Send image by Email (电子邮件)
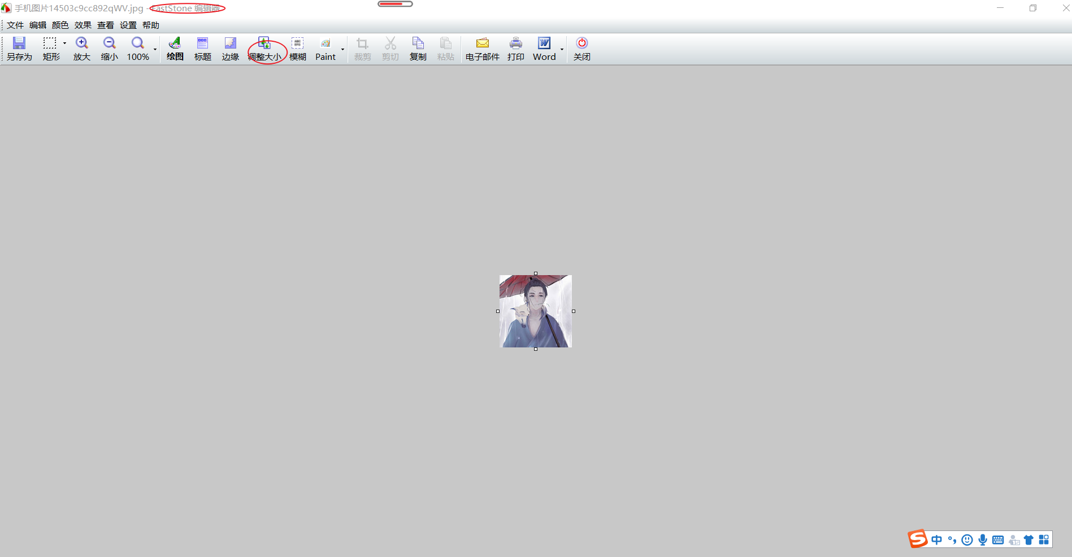This screenshot has width=1072, height=557. pos(483,49)
